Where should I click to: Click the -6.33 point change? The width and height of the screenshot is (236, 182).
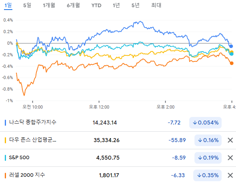(x=178, y=175)
